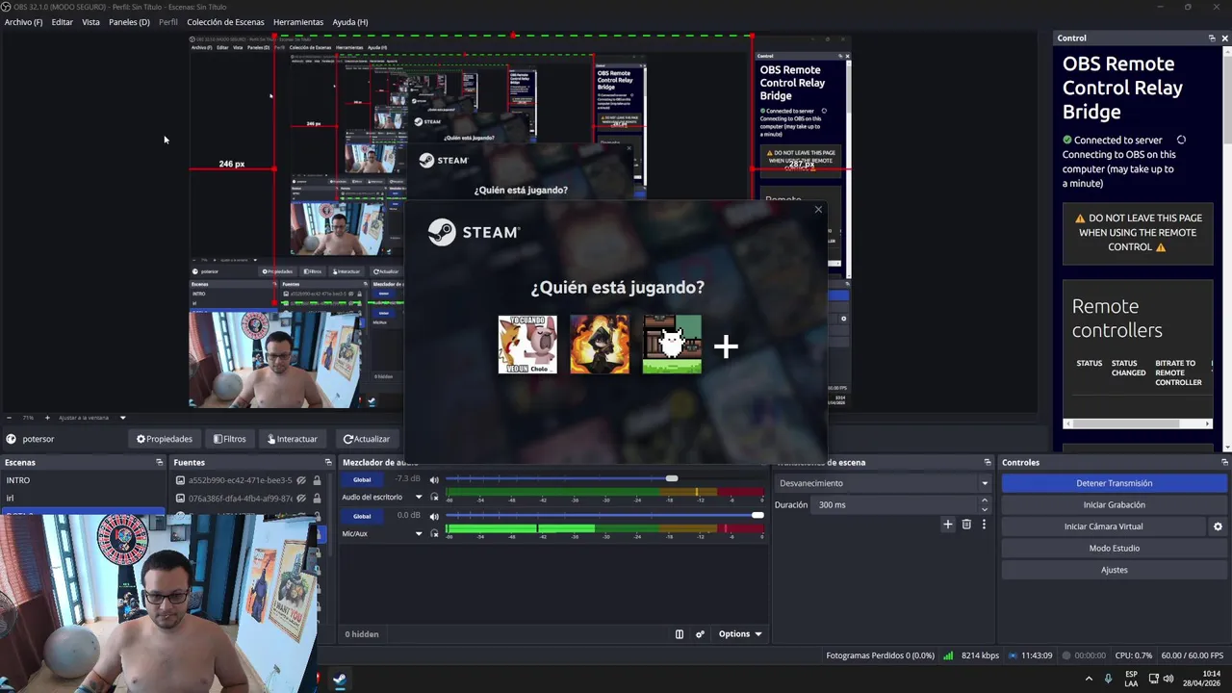
Task: Float the Fuentes panel
Action: [x=328, y=462]
